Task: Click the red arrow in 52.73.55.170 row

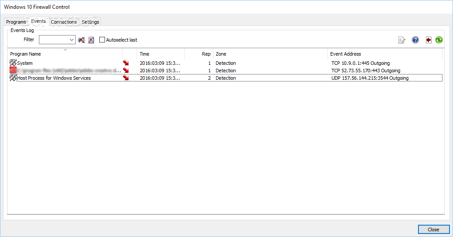Action: [x=125, y=71]
